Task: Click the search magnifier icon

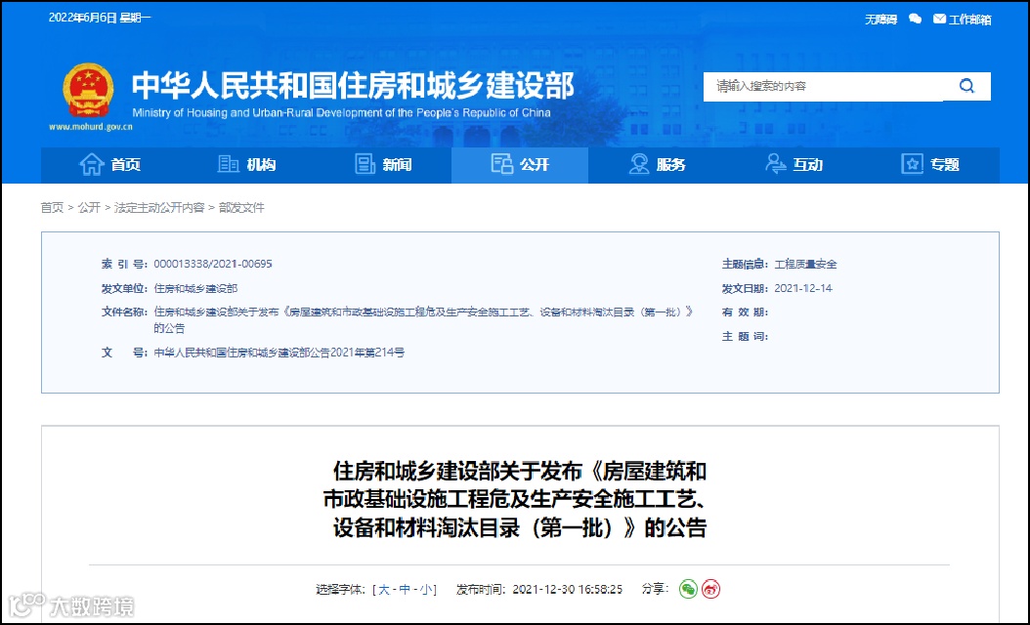Action: click(x=966, y=86)
